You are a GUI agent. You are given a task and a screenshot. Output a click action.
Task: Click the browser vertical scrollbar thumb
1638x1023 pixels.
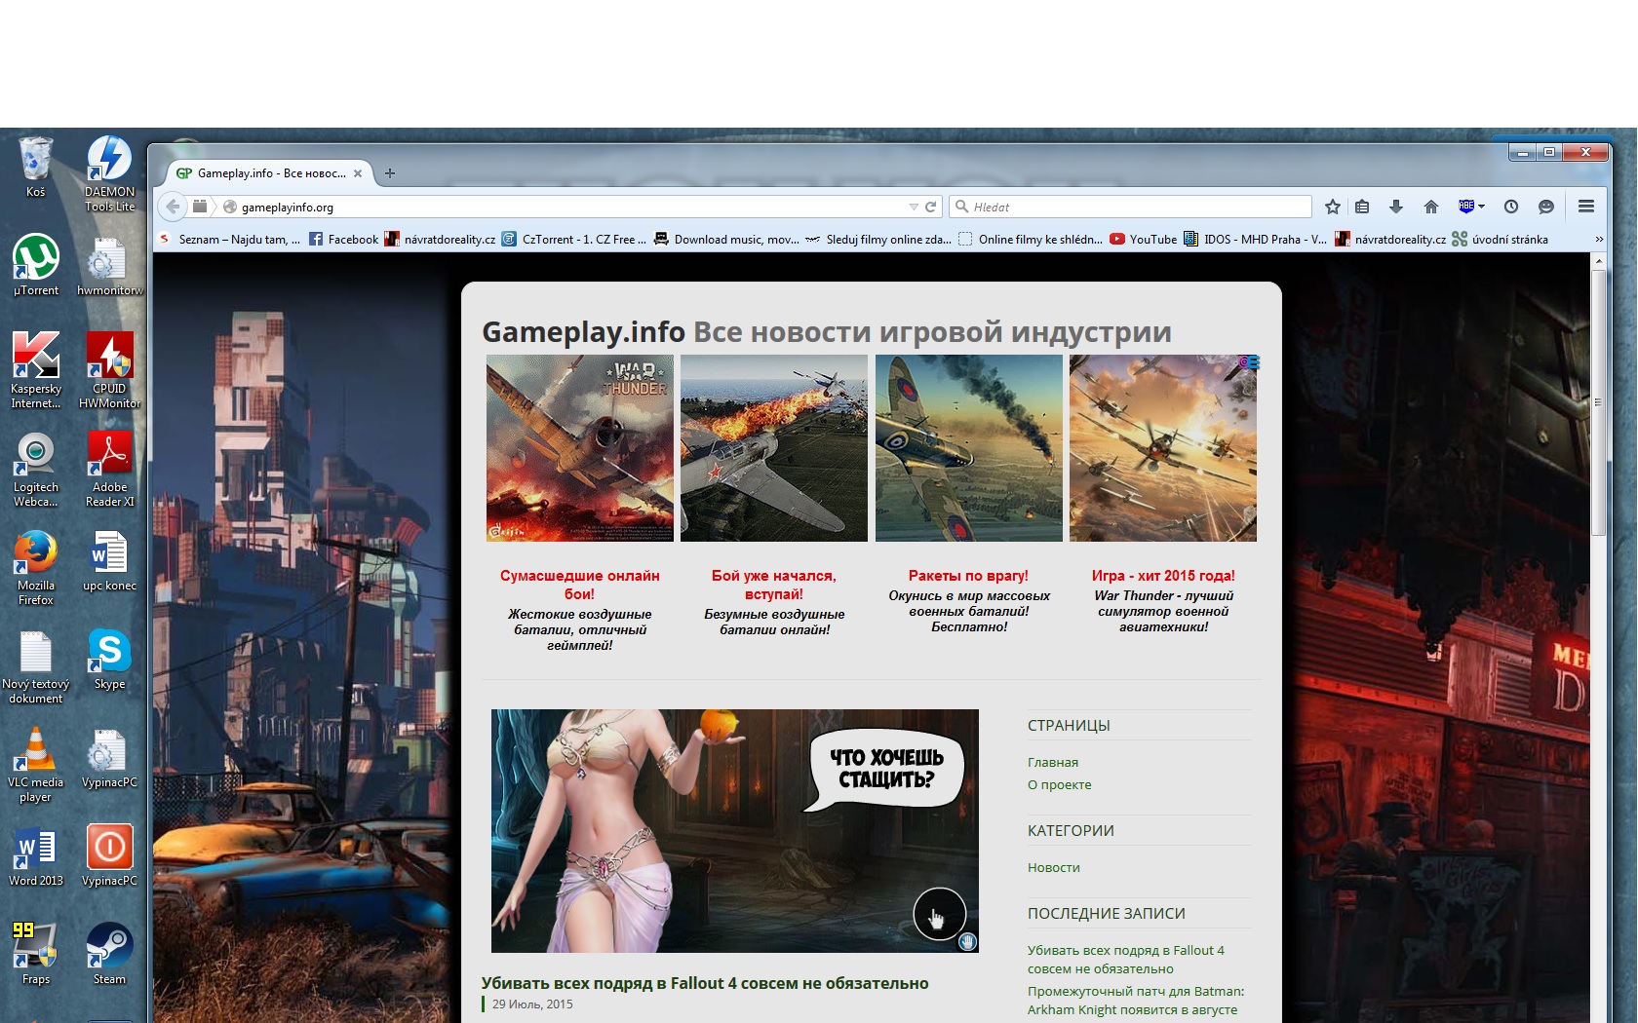point(1598,401)
